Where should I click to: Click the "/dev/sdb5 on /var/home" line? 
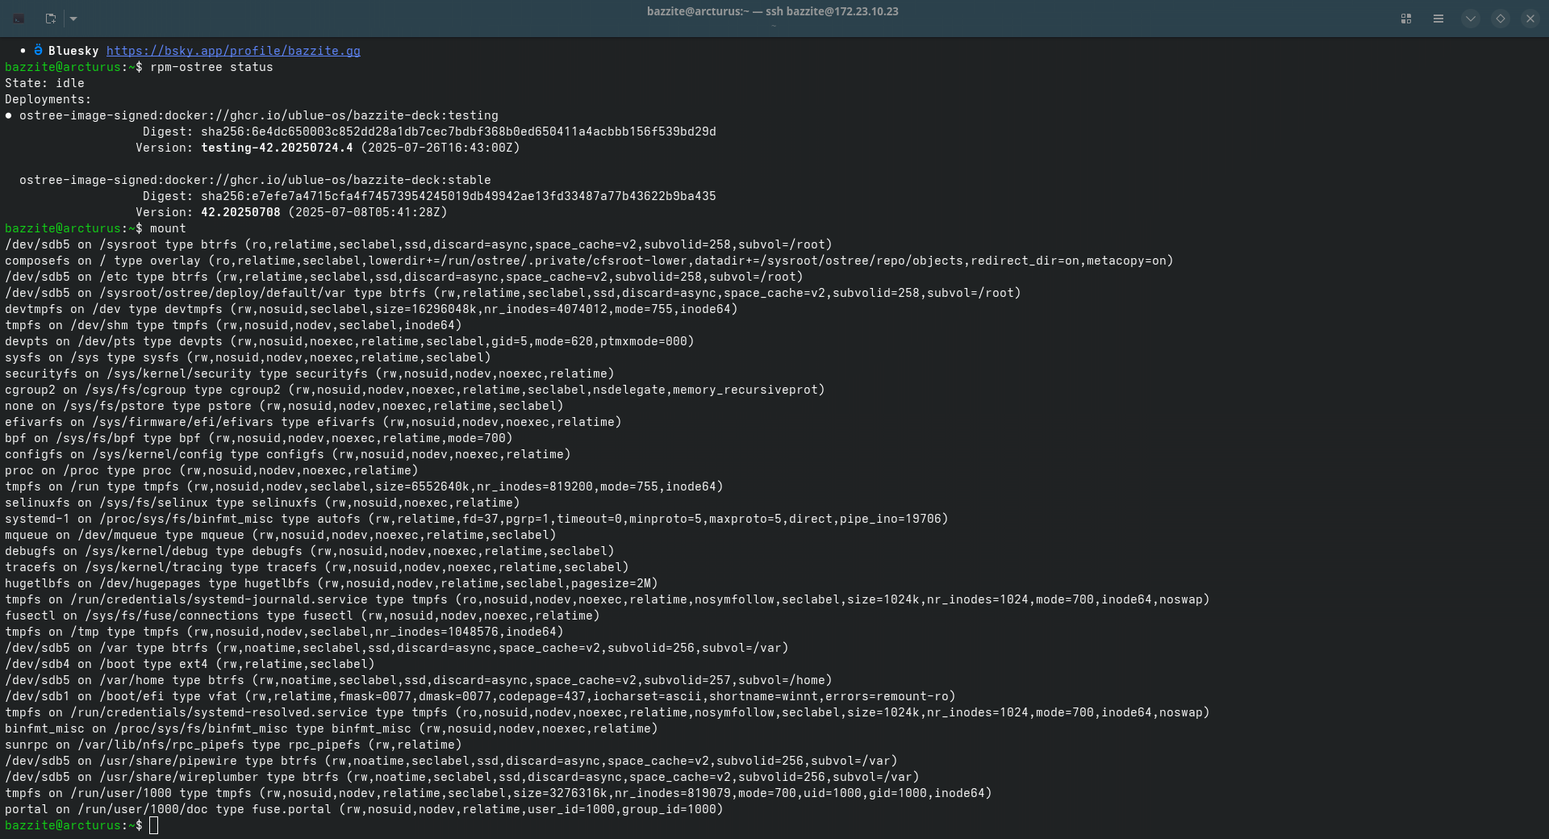click(x=419, y=680)
